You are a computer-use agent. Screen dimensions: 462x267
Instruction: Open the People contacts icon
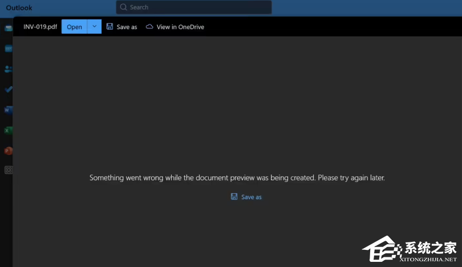tap(8, 69)
